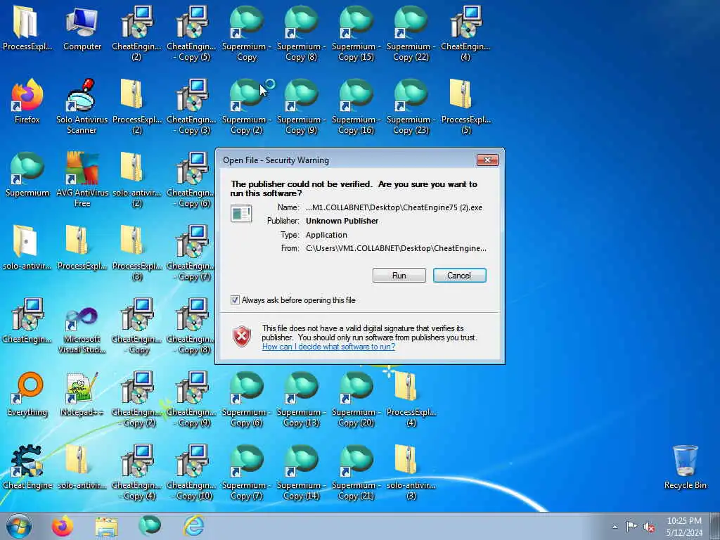The image size is (720, 540).
Task: Select solo-antivir... (3) zip folder icon
Action: pyautogui.click(x=411, y=472)
